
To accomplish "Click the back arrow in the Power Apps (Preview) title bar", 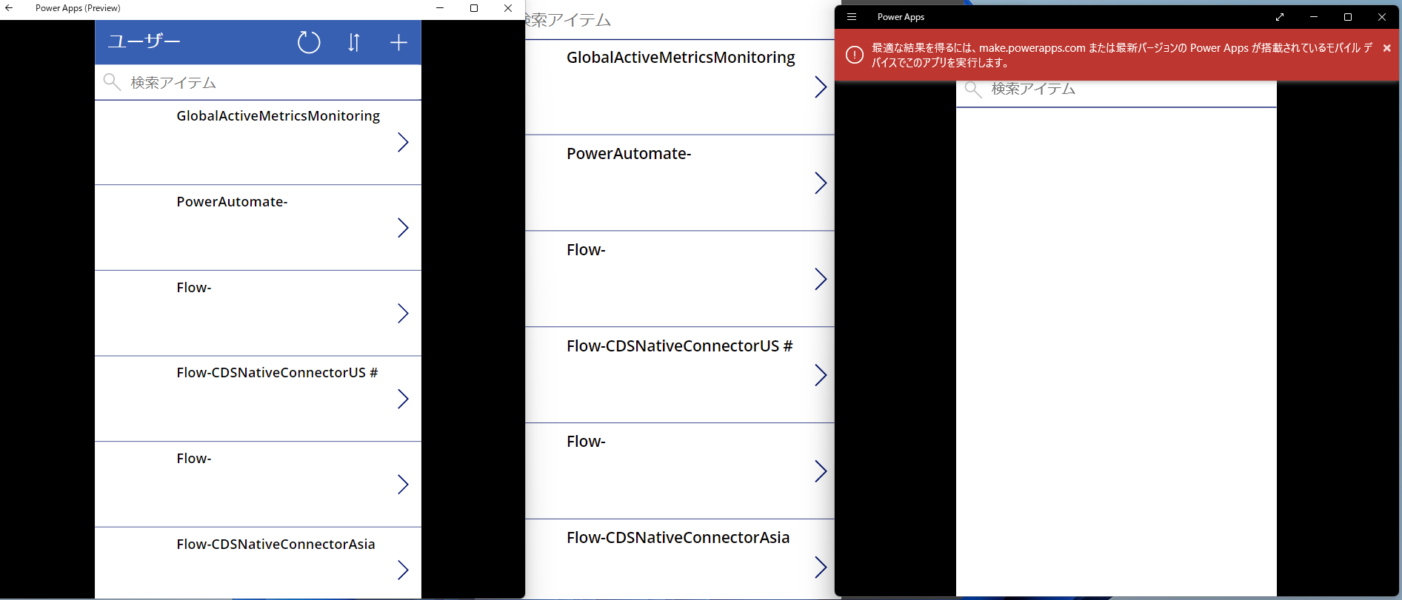I will [x=9, y=8].
